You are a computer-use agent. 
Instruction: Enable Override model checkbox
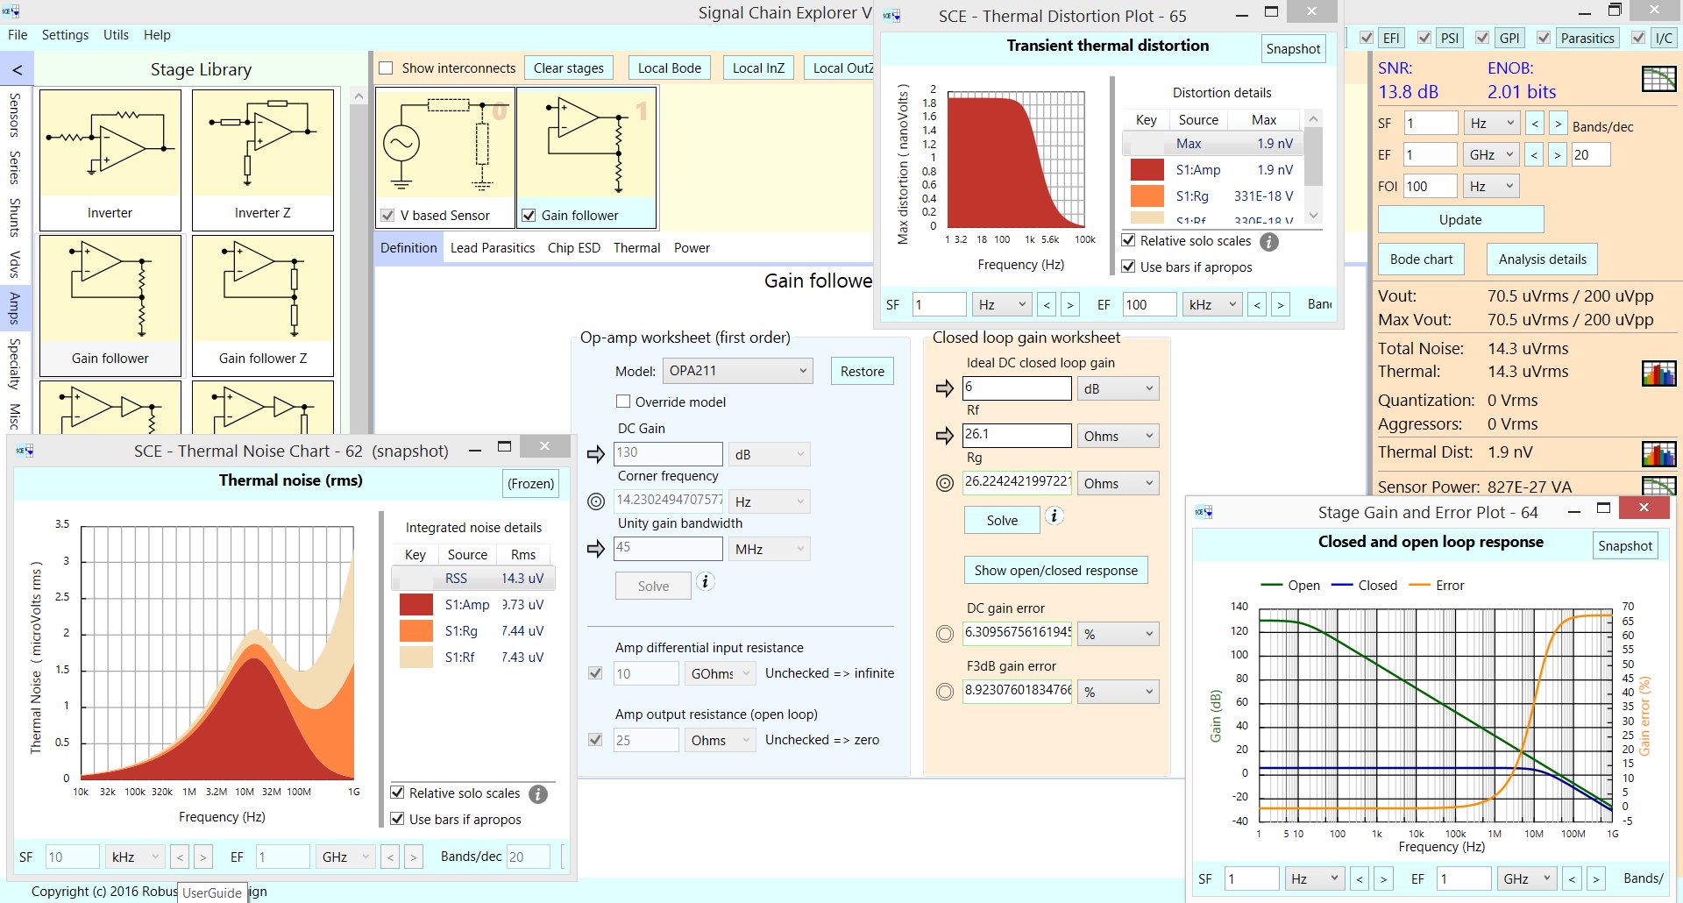[623, 402]
